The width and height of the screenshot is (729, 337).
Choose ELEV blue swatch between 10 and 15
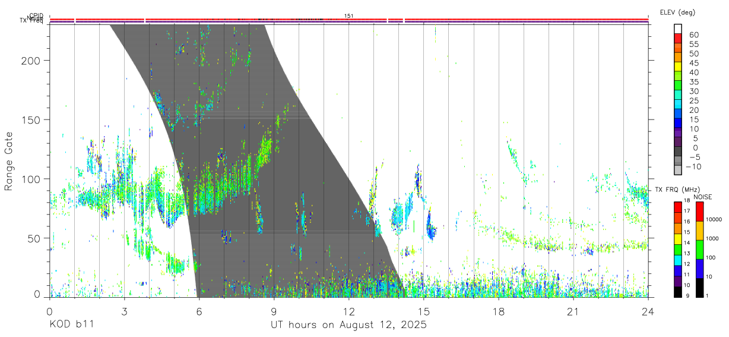pyautogui.click(x=678, y=124)
